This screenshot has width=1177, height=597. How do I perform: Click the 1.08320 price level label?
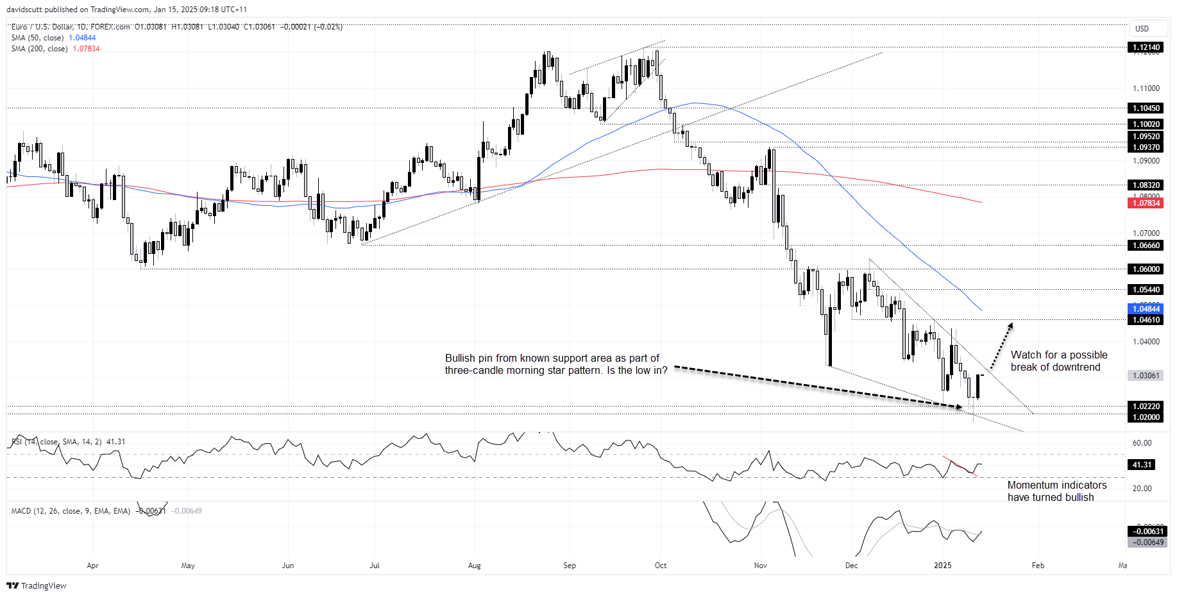pos(1146,185)
